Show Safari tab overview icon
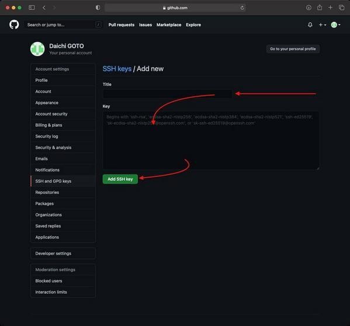350x326 pixels. (x=341, y=8)
